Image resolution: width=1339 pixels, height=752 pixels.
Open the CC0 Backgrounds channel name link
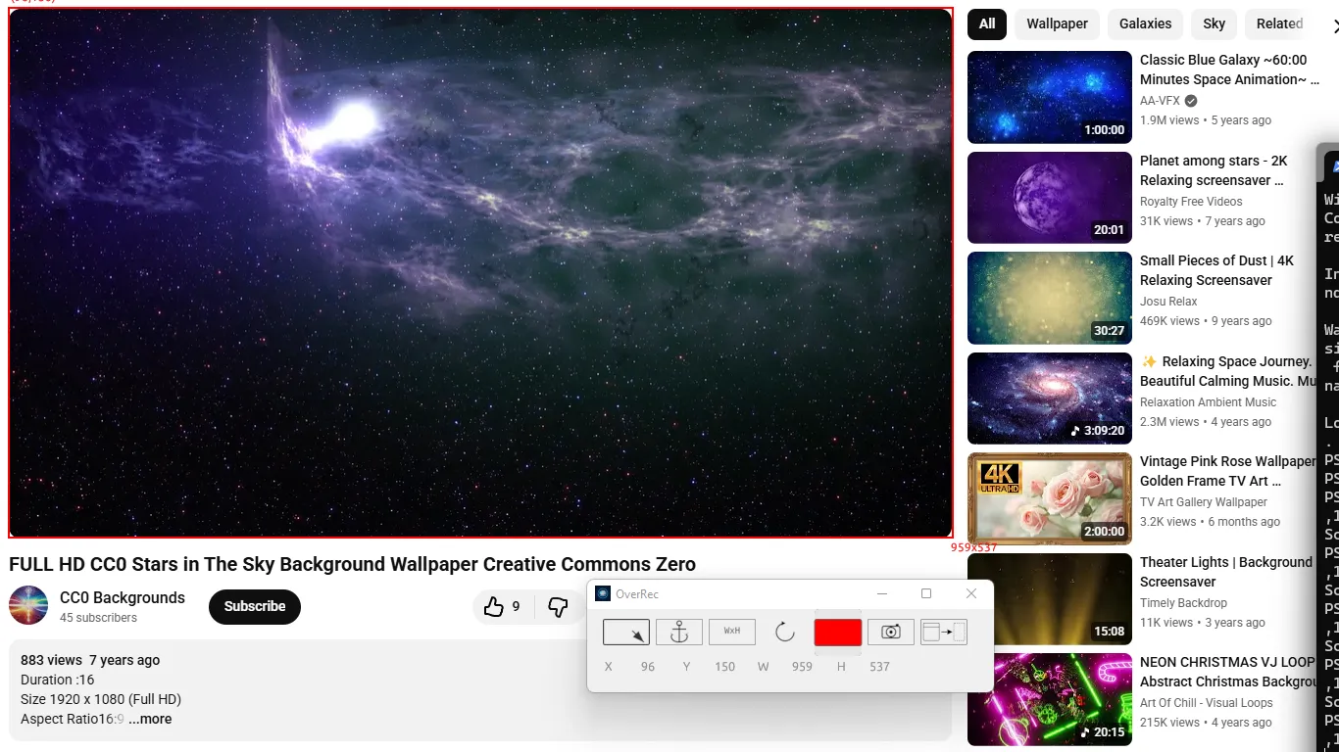coord(123,597)
